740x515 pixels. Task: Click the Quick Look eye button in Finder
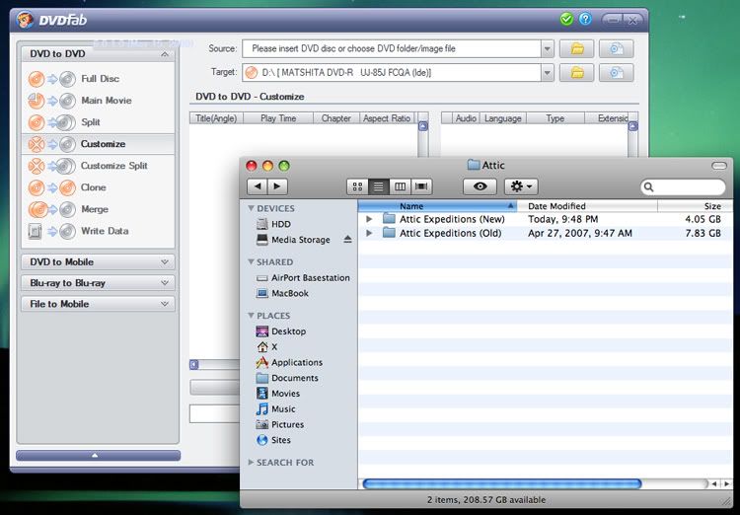tap(480, 186)
